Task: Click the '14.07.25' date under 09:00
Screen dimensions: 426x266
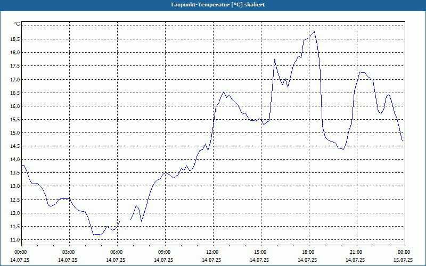Action: pos(163,260)
